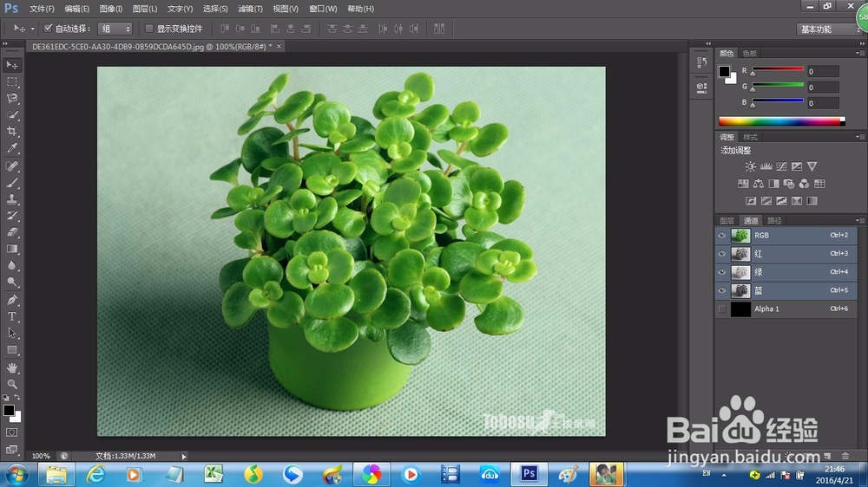The image size is (868, 487).
Task: Select the Rectangular Marquee tool
Action: 11,81
